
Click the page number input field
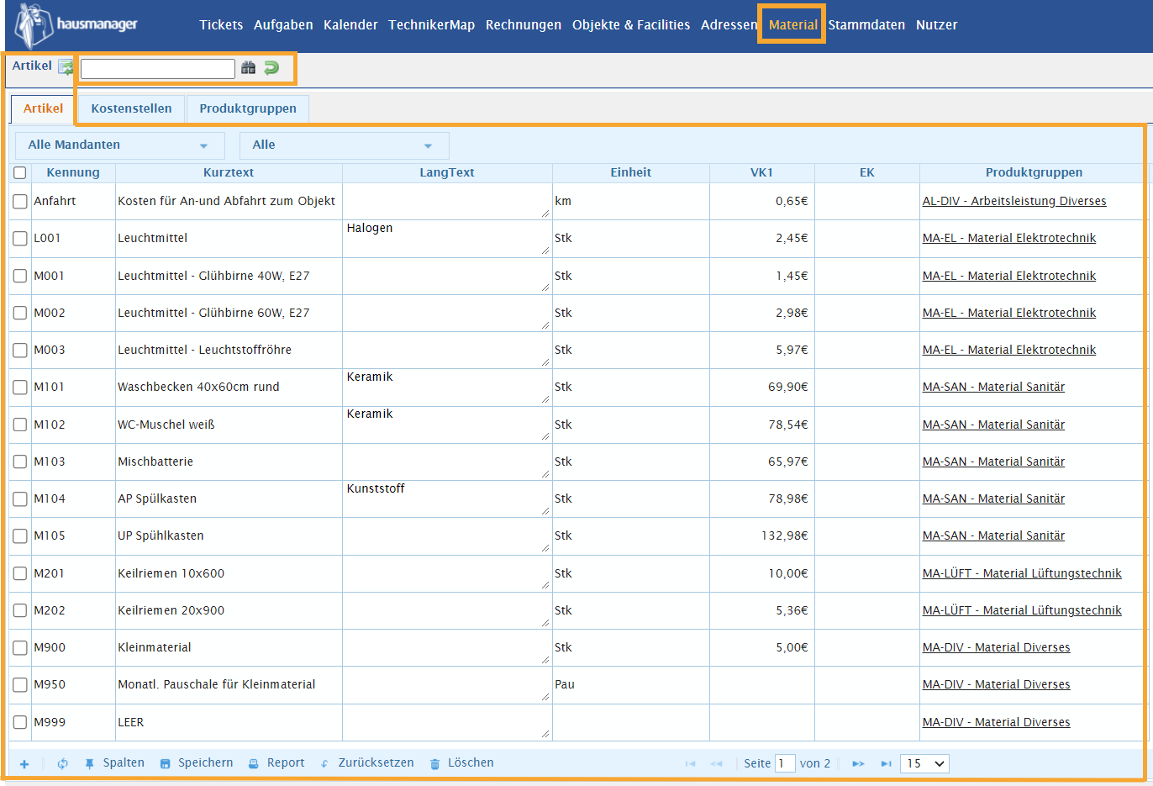pos(785,764)
